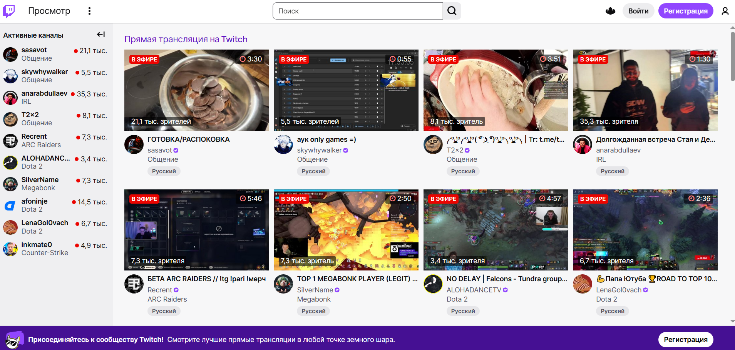The width and height of the screenshot is (735, 350).
Task: Open T2×2 avatar in sidebar
Action: [10, 119]
